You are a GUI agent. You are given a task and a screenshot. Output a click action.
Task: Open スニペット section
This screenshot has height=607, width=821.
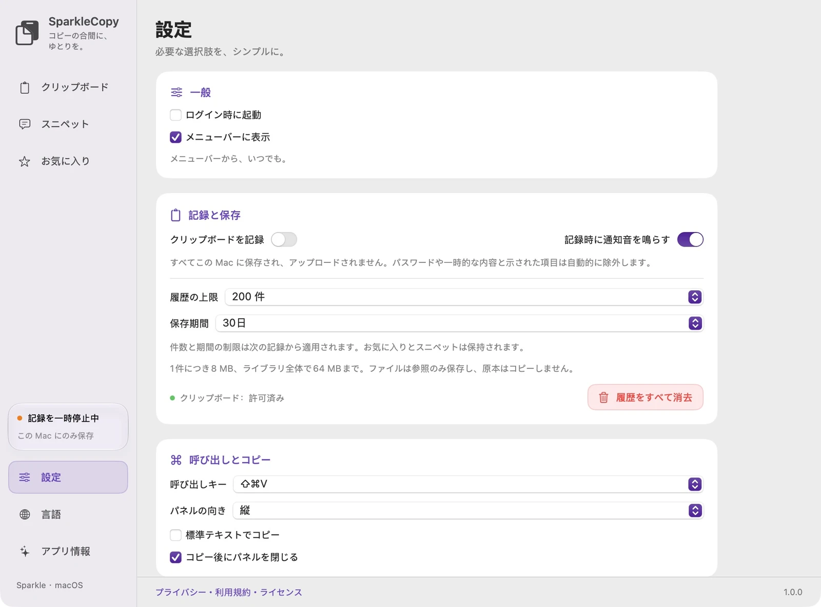(68, 124)
